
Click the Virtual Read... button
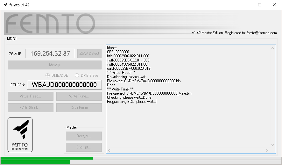31,96
